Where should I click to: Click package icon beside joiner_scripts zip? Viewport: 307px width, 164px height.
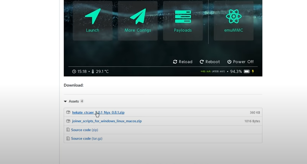(68, 121)
